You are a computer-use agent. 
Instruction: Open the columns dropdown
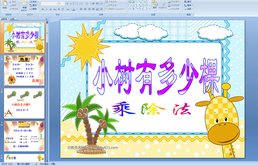tap(102, 9)
